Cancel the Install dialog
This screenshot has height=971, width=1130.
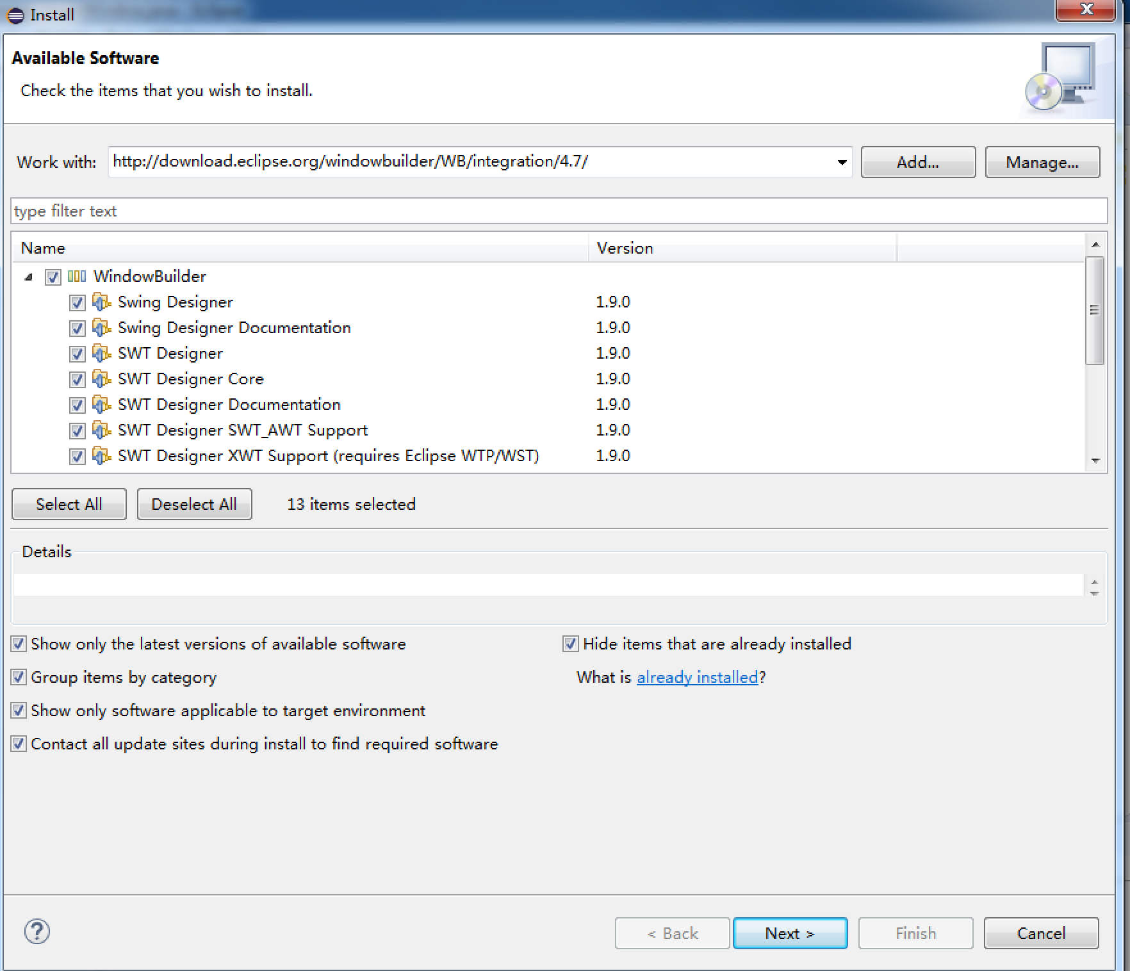[1041, 933]
